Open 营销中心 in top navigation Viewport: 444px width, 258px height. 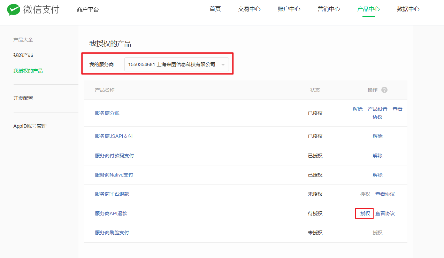(x=329, y=9)
